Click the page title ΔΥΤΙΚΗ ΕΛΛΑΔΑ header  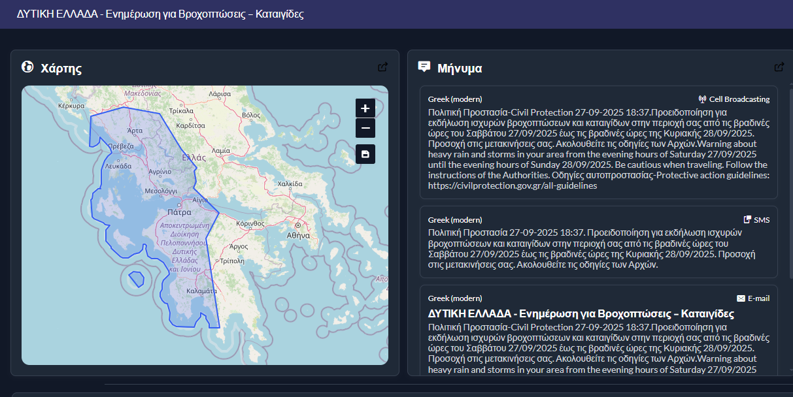(x=160, y=14)
